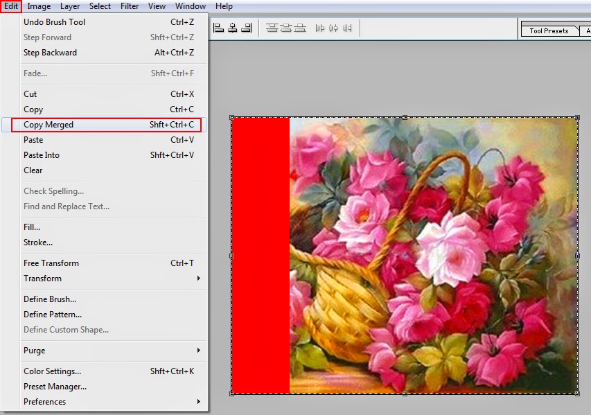Click the bottom-right corner transform handle

(x=577, y=394)
